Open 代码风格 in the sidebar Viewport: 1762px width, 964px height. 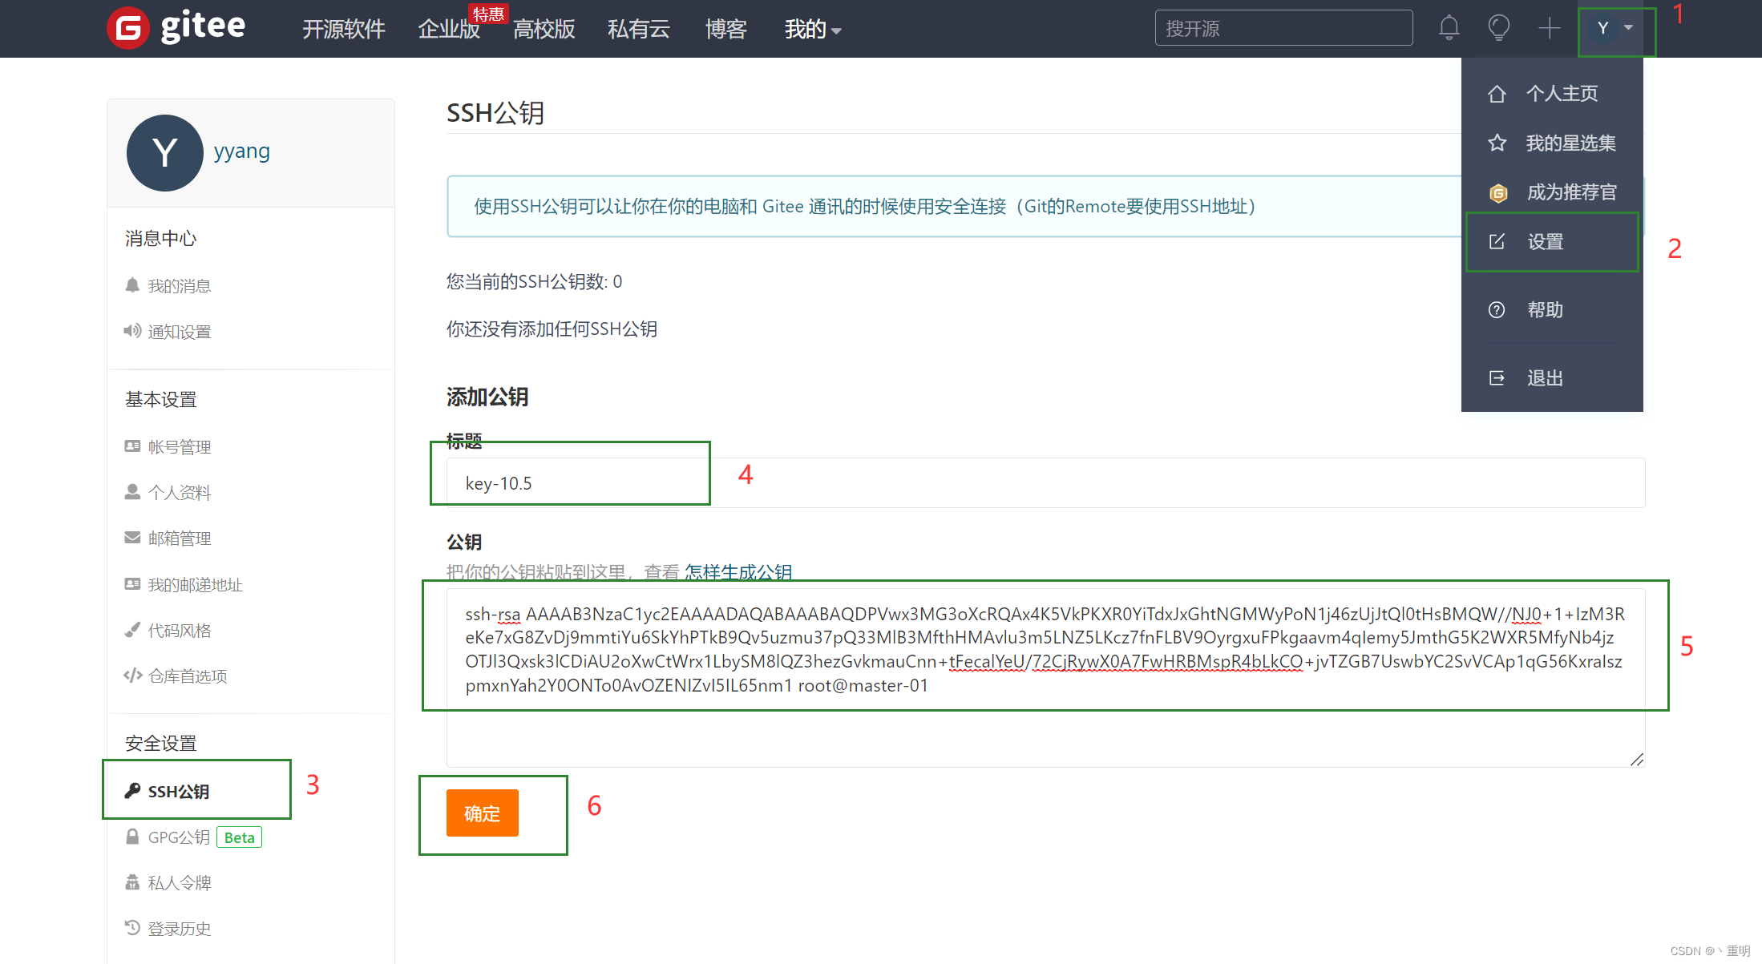coord(180,631)
